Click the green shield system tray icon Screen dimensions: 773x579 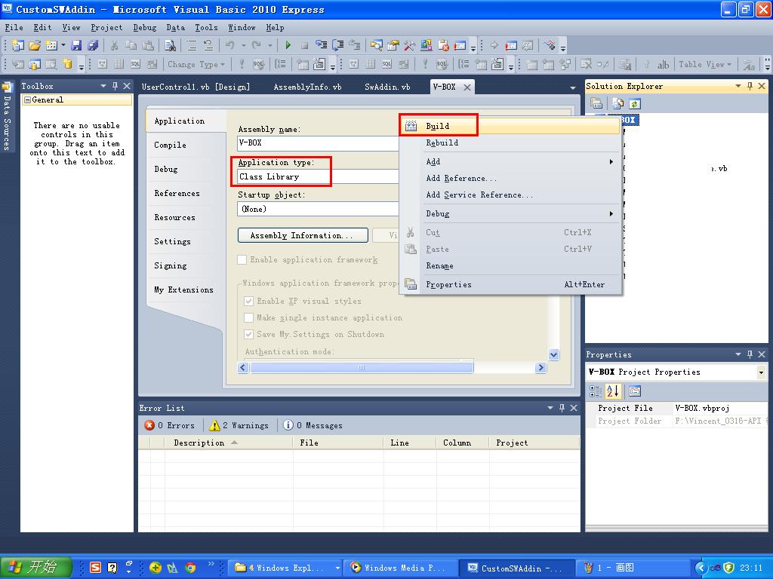729,568
